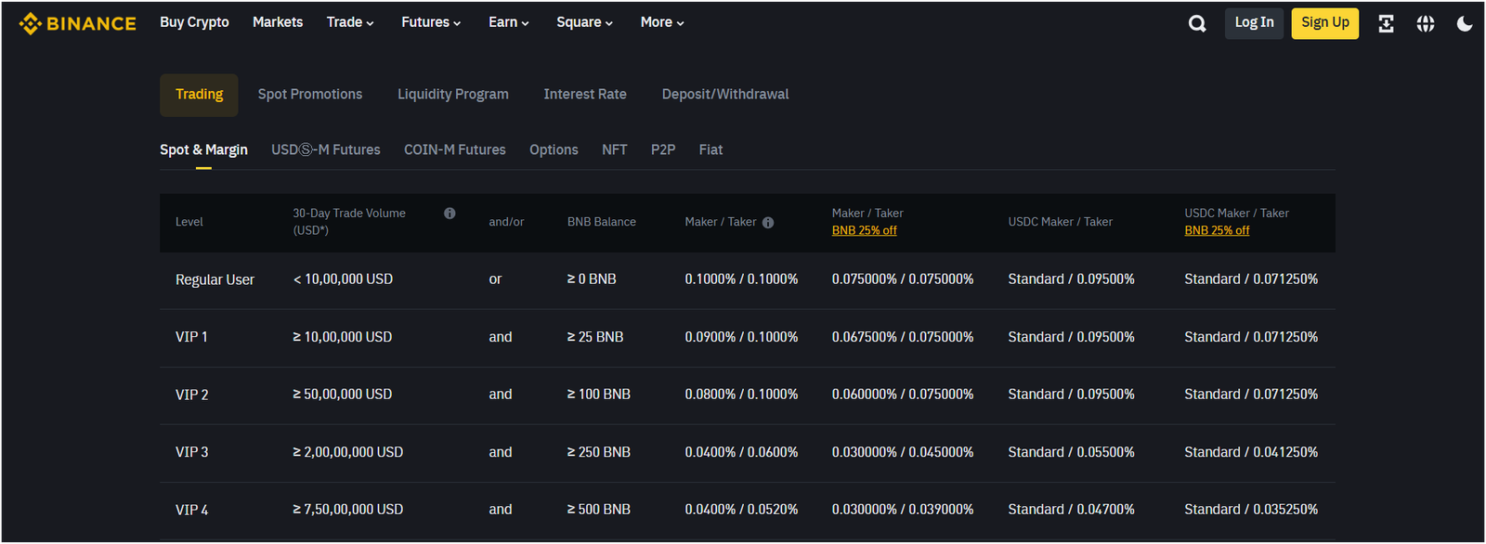The height and width of the screenshot is (544, 1486).
Task: Click the '0.030000% / 0.045000%' discounted fee cell
Action: [903, 452]
